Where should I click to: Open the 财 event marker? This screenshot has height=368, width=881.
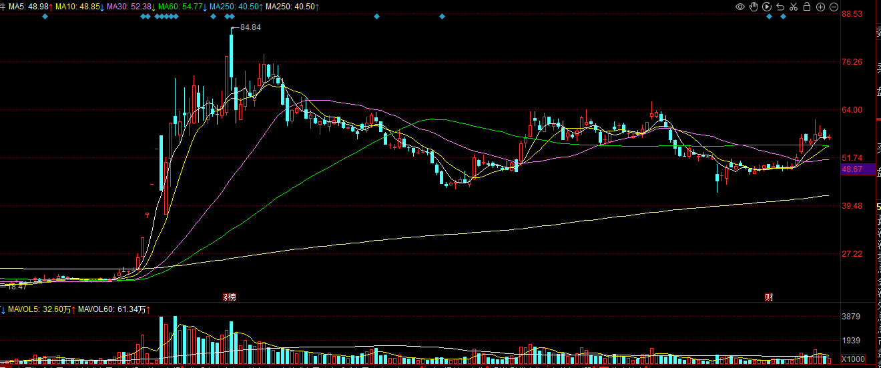(x=769, y=297)
